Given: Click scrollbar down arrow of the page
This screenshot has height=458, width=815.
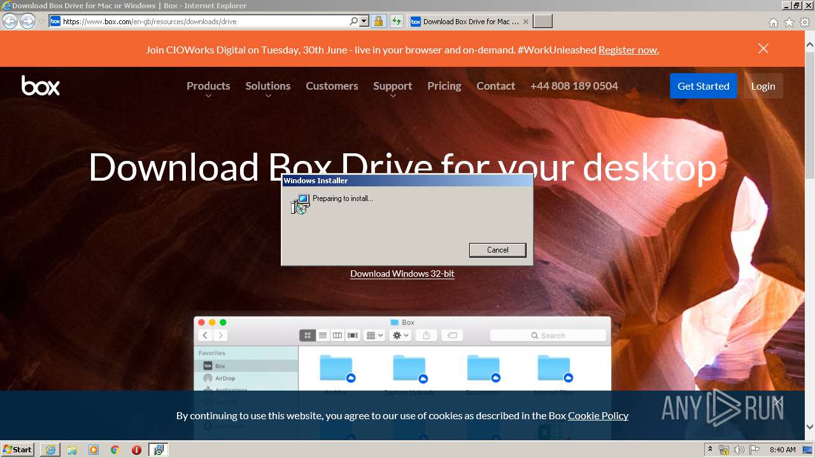Looking at the screenshot, I should [x=809, y=427].
